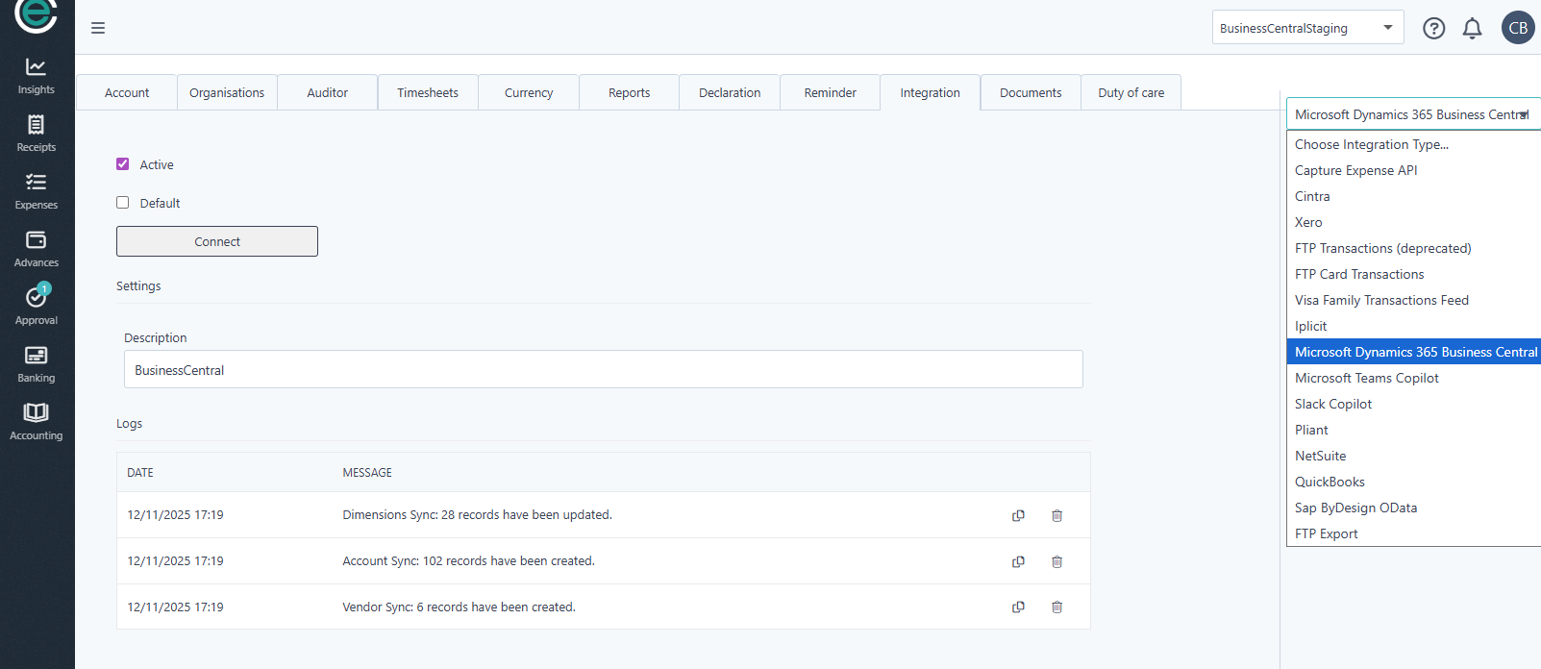Screen dimensions: 1541x669
Task: Open the Reminder tab
Action: click(831, 92)
